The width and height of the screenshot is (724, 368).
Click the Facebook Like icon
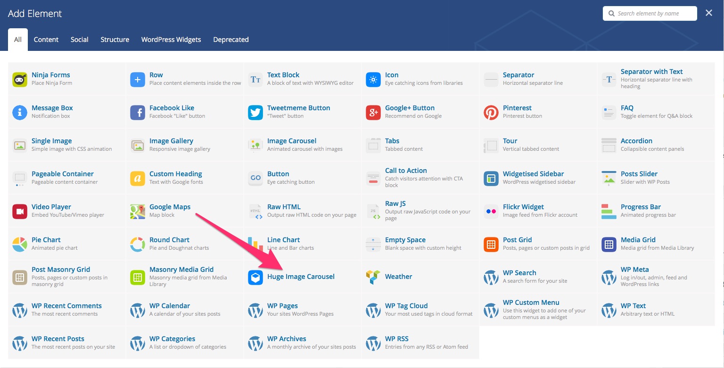(x=138, y=113)
